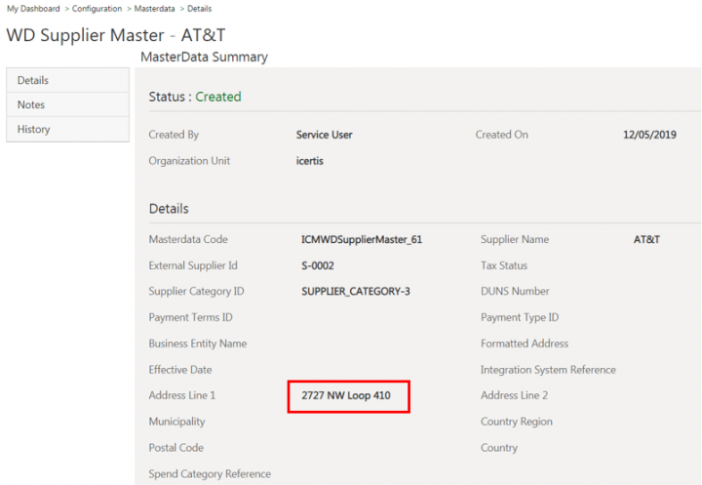Click the Masterdata Code value ICMWDSupplierMaster_61
Viewport: 702px width, 485px height.
click(x=362, y=239)
